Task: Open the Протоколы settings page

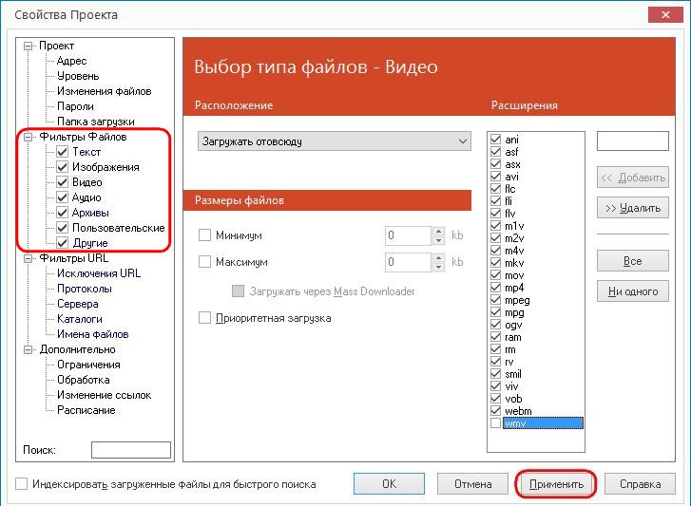Action: (85, 289)
